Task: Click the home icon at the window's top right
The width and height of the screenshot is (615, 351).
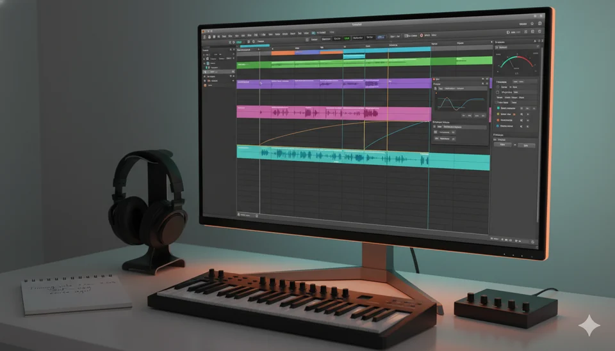Action: point(532,24)
